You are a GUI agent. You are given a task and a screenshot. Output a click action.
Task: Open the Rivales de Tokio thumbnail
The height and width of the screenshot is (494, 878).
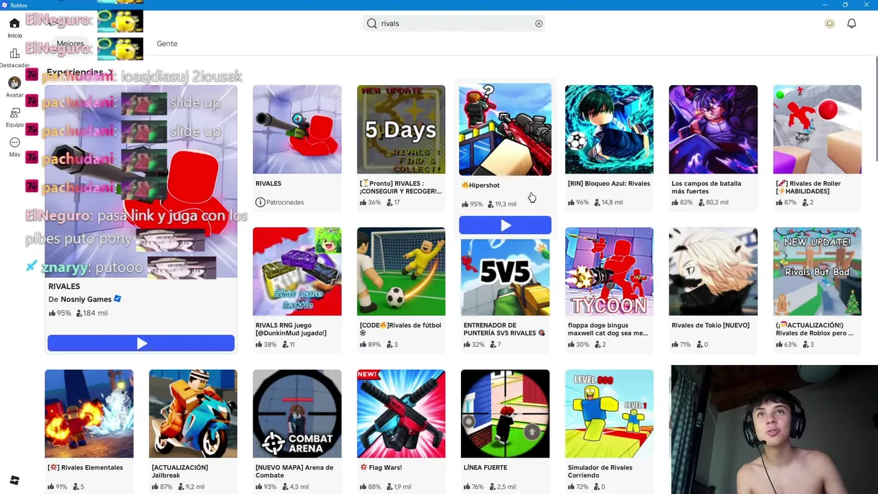pyautogui.click(x=713, y=272)
